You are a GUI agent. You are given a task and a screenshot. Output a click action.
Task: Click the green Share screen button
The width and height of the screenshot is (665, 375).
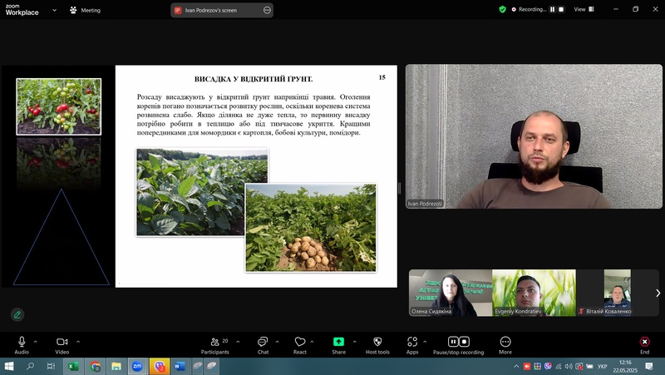tap(338, 342)
